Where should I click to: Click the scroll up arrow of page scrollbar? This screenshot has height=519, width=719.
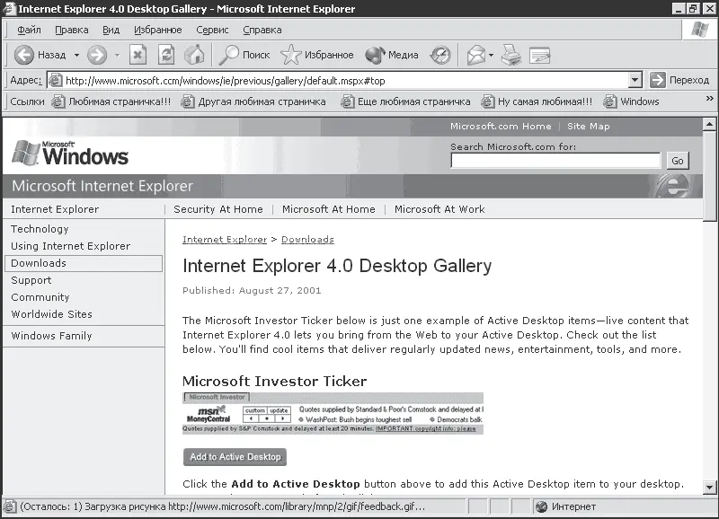click(x=709, y=124)
